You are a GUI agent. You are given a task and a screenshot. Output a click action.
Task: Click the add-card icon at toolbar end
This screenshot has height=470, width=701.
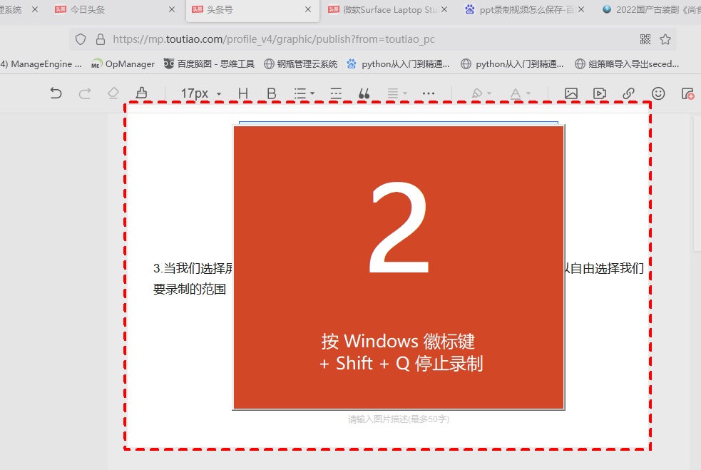click(x=687, y=93)
